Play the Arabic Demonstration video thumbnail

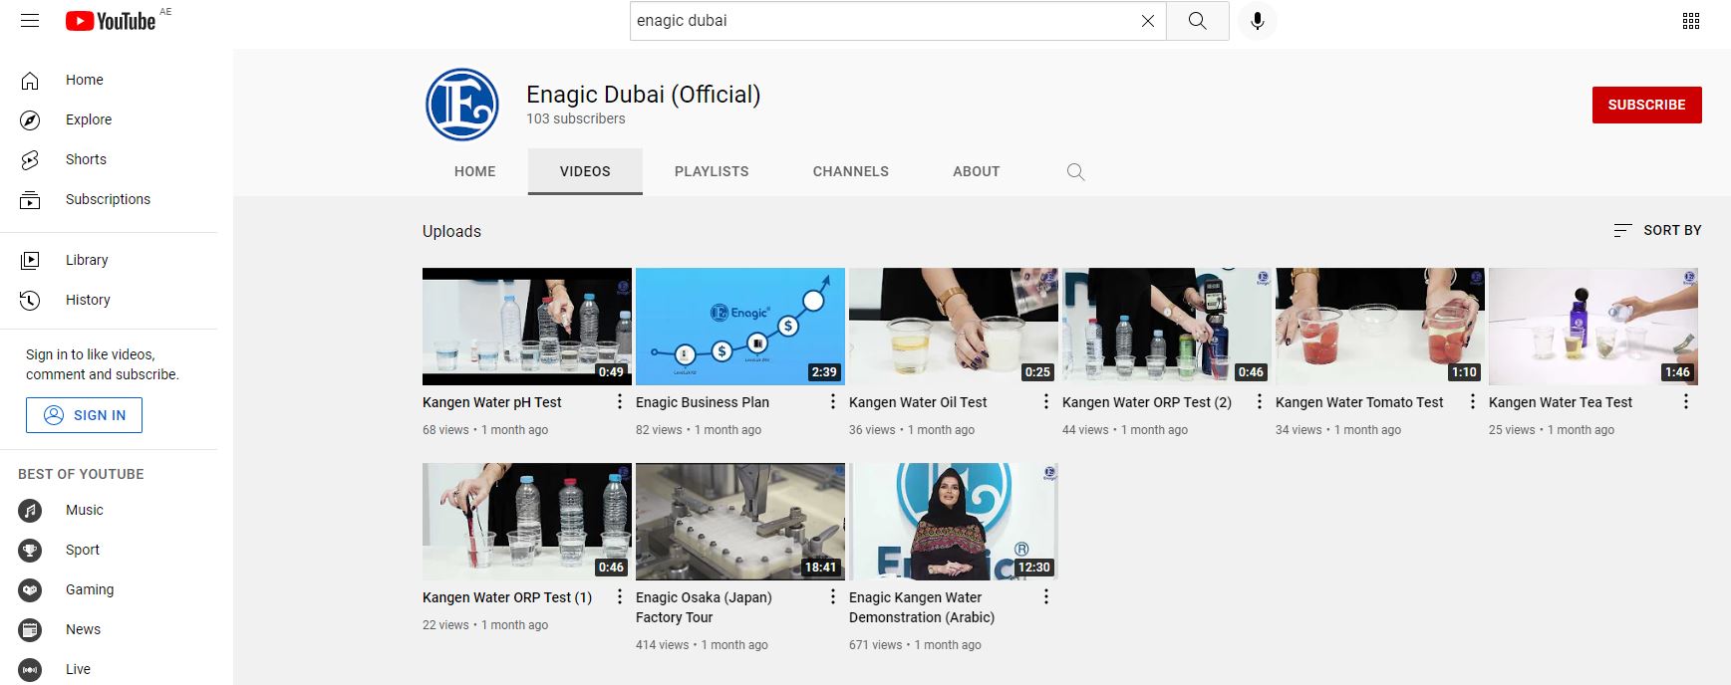click(x=954, y=522)
